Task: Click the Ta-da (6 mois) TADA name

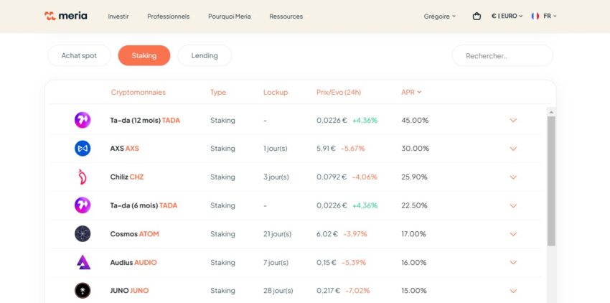Action: tap(144, 205)
